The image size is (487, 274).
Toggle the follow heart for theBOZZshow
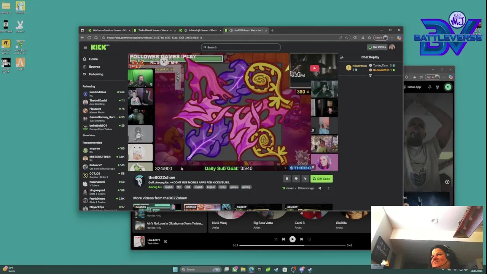tap(296, 178)
